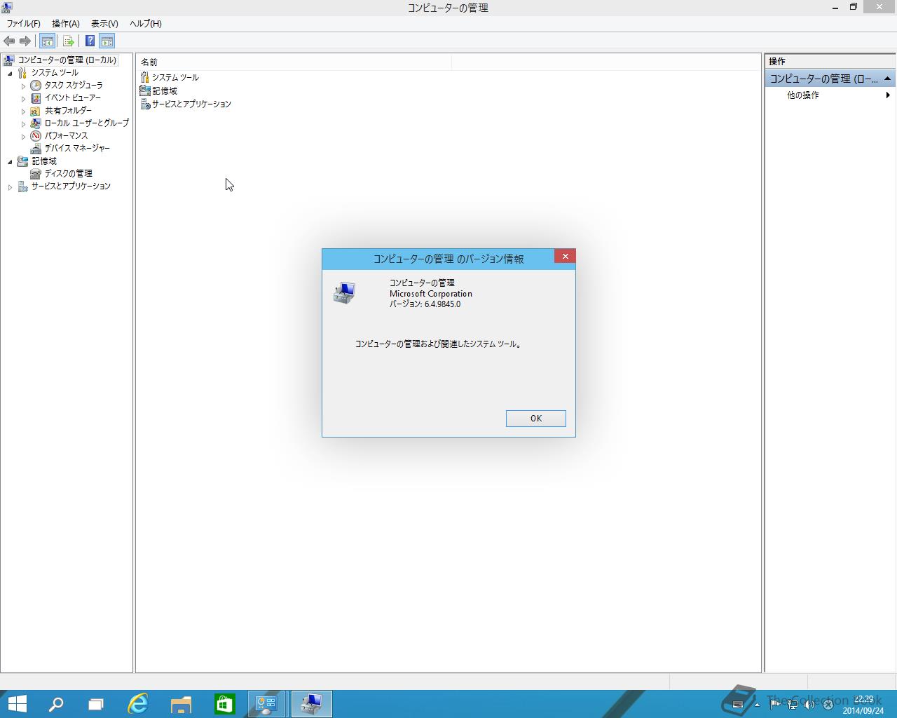
Task: Expand ローカル ユーザーとグループ node
Action: (x=23, y=124)
